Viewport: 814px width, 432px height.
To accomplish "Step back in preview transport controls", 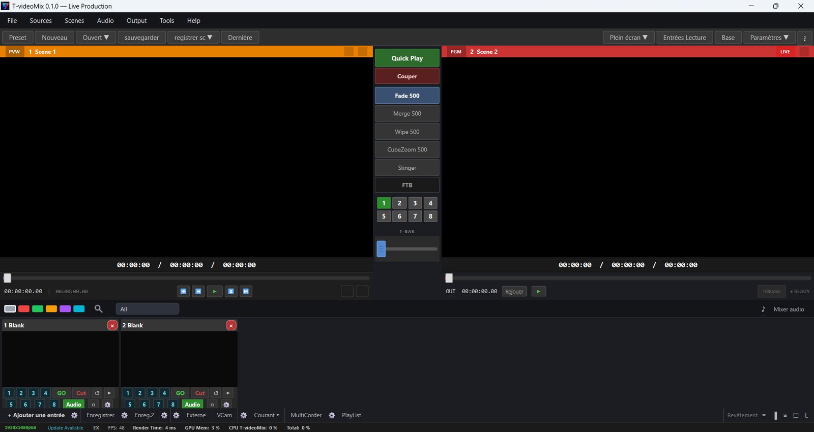I will click(198, 291).
